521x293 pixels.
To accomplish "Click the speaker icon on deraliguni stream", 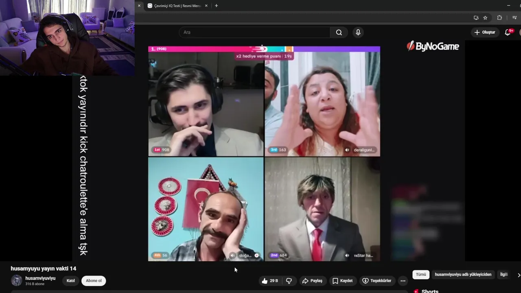I will coord(347,150).
